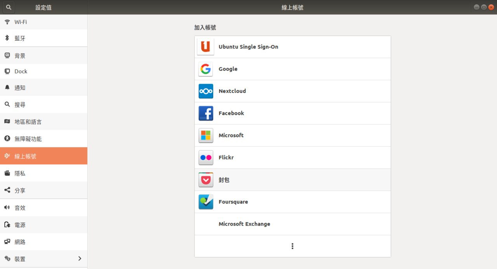Switch to the Dock settings page
Image resolution: width=497 pixels, height=269 pixels.
click(43, 71)
